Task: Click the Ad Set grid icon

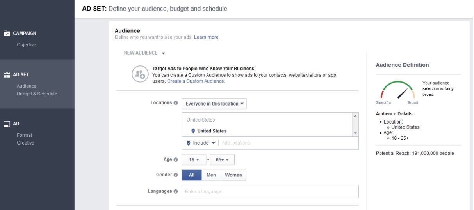Action: (x=7, y=75)
